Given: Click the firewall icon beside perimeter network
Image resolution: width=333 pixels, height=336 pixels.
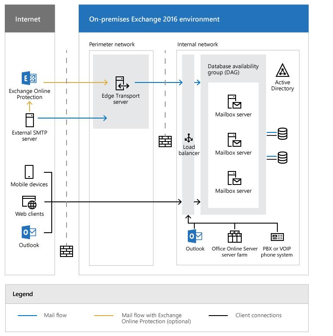Looking at the screenshot, I should pos(165,142).
